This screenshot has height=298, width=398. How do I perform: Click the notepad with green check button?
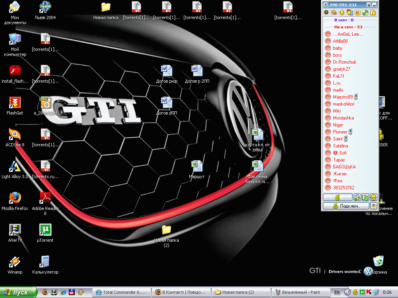(x=365, y=197)
